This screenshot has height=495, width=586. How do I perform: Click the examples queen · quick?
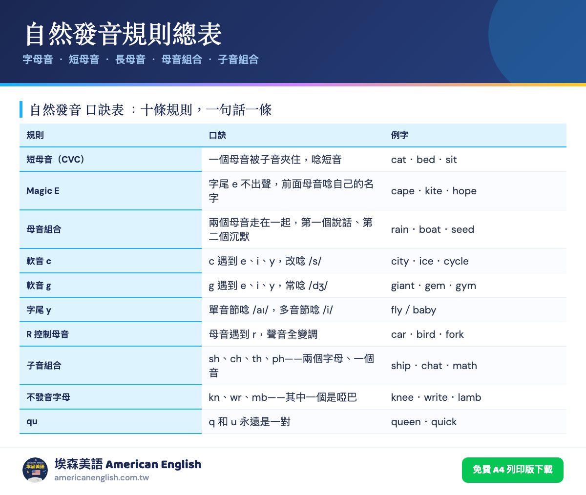coord(424,422)
